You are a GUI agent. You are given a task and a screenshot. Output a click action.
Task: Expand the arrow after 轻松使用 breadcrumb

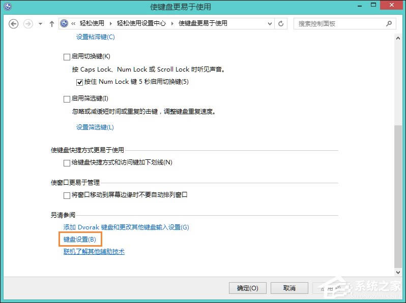(110, 24)
